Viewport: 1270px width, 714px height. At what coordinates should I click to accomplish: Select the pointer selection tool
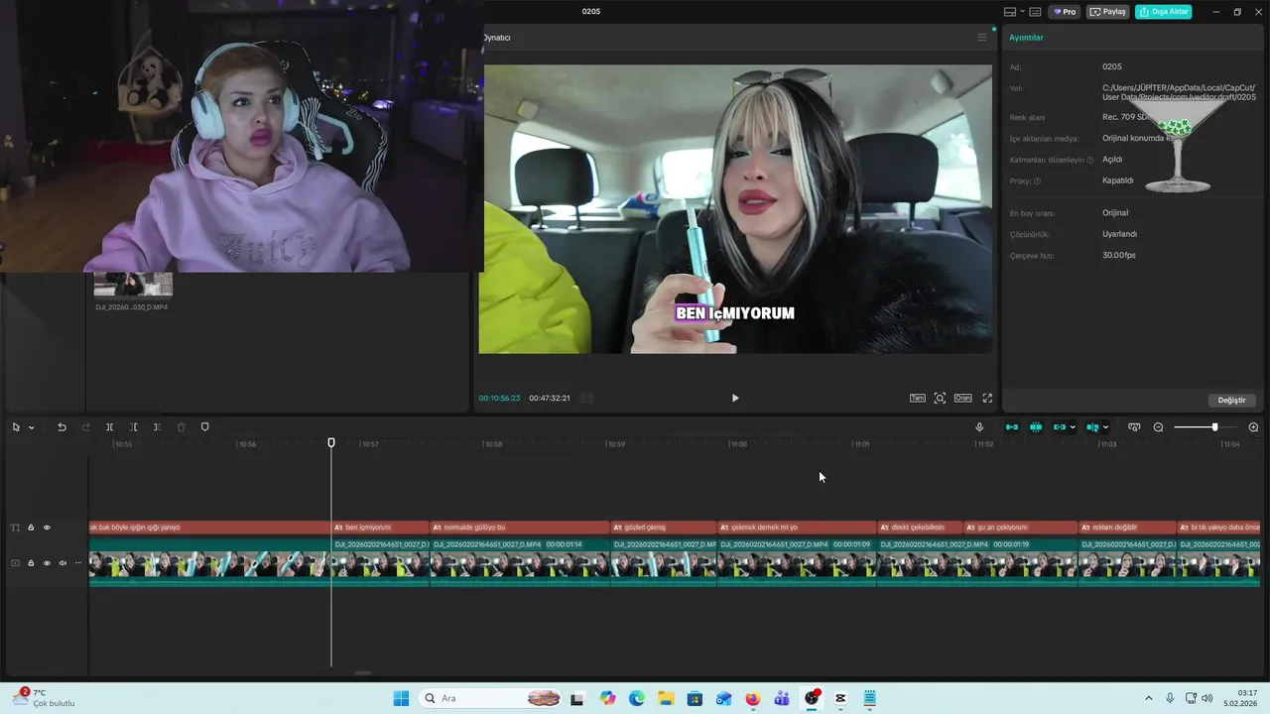[16, 427]
